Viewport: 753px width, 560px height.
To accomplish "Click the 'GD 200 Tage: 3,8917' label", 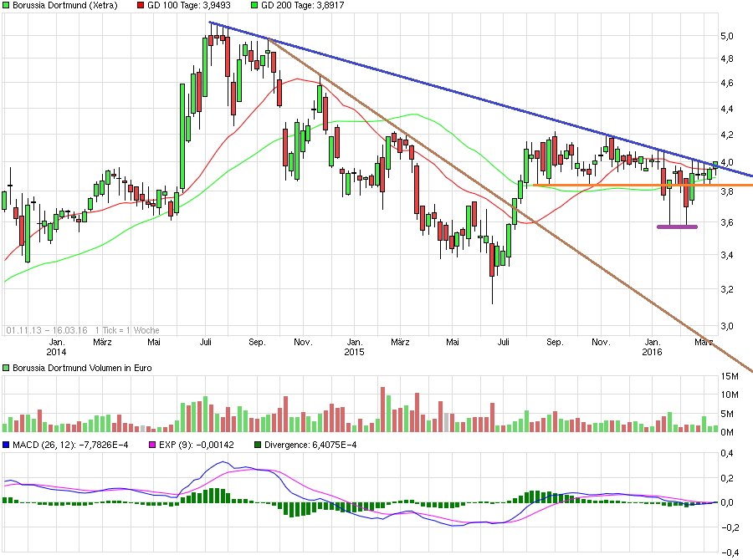I will click(x=303, y=6).
